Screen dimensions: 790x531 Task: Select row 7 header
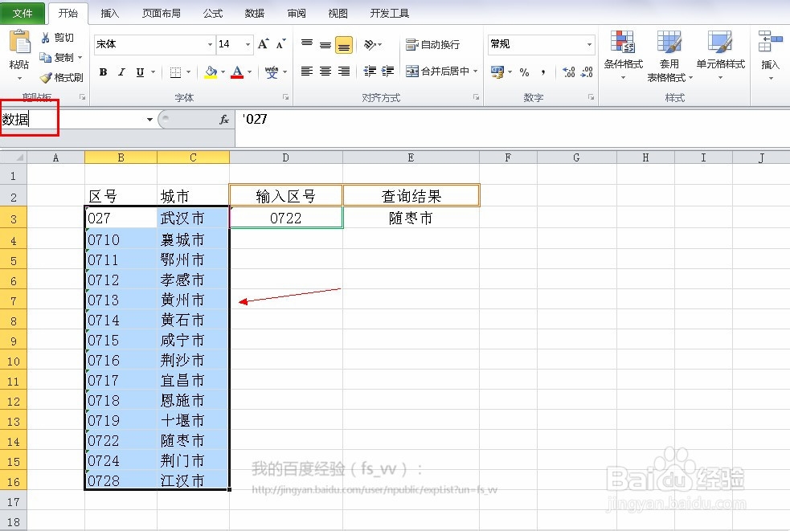[x=14, y=300]
